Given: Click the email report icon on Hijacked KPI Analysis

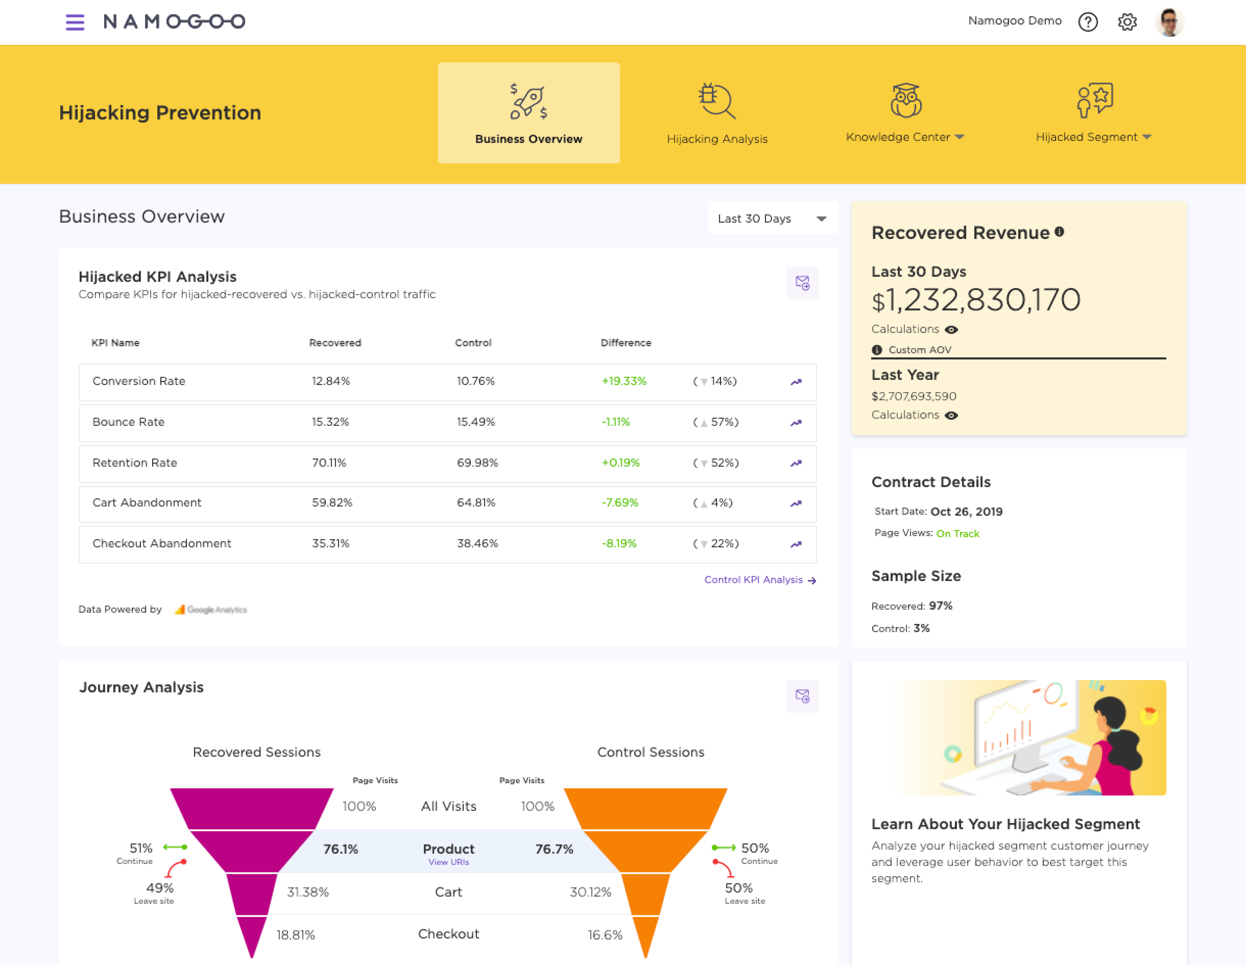Looking at the screenshot, I should click(x=803, y=283).
